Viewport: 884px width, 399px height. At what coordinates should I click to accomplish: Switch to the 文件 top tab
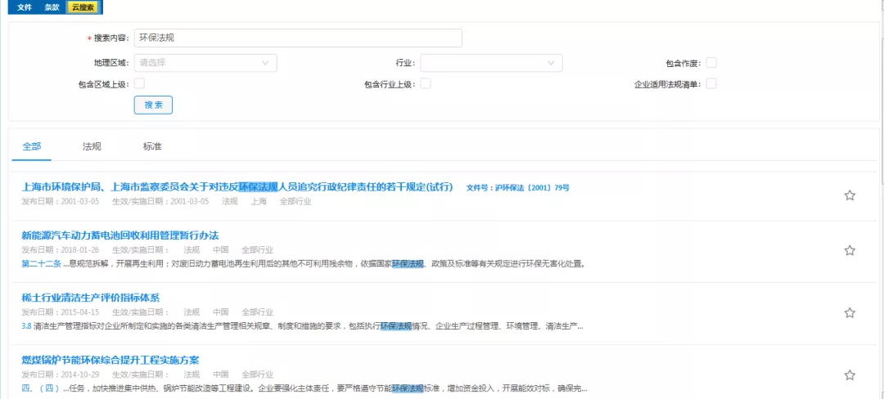pos(25,7)
